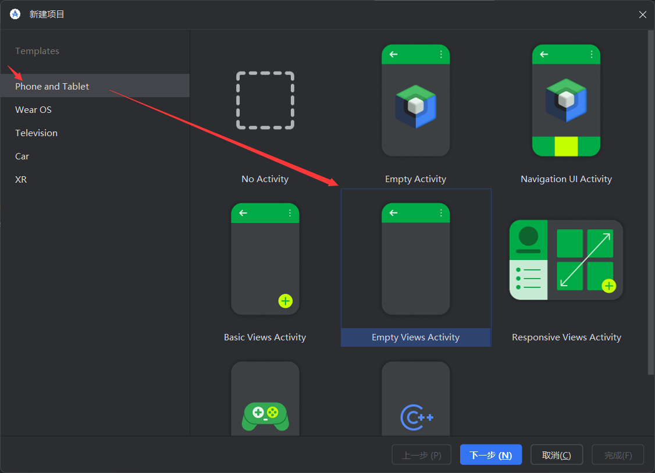Click the Android Studio logo in title bar

[15, 14]
